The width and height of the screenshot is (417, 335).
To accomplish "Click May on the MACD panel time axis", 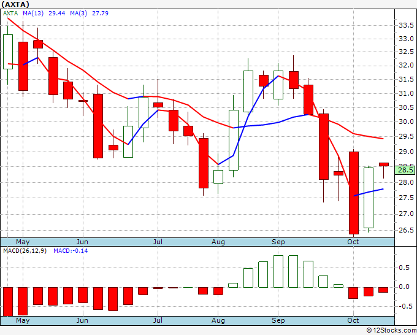I will tap(23, 320).
